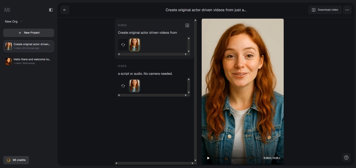This screenshot has width=356, height=168.
Task: Click the scroll-up arrow in the first segment
Action: pos(189,38)
